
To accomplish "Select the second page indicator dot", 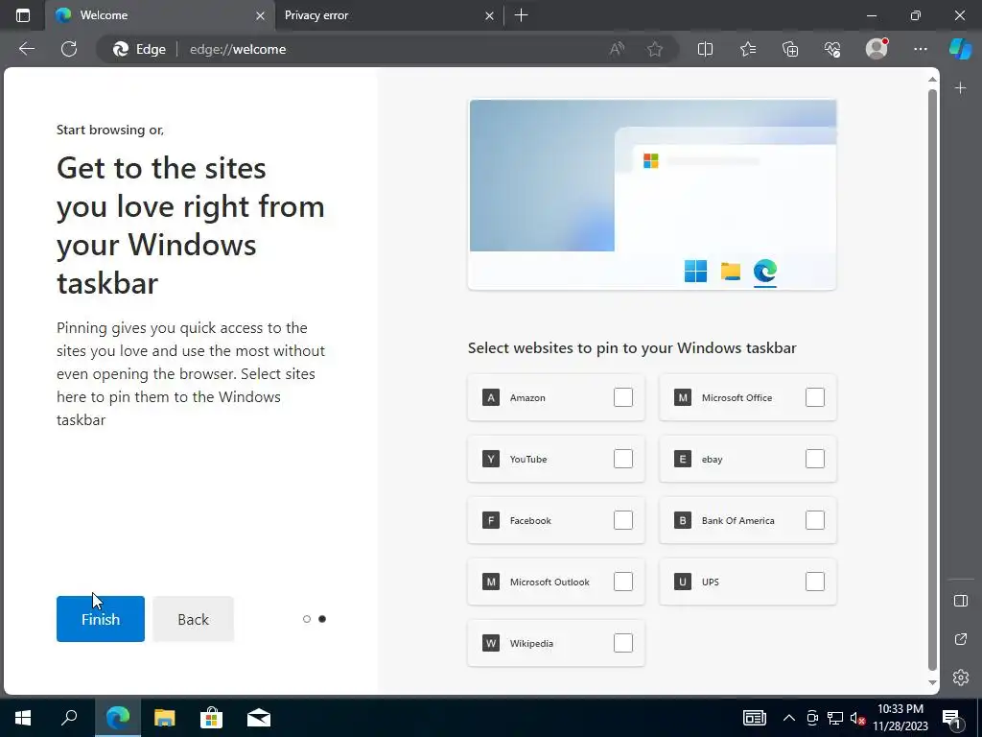I will point(322,619).
